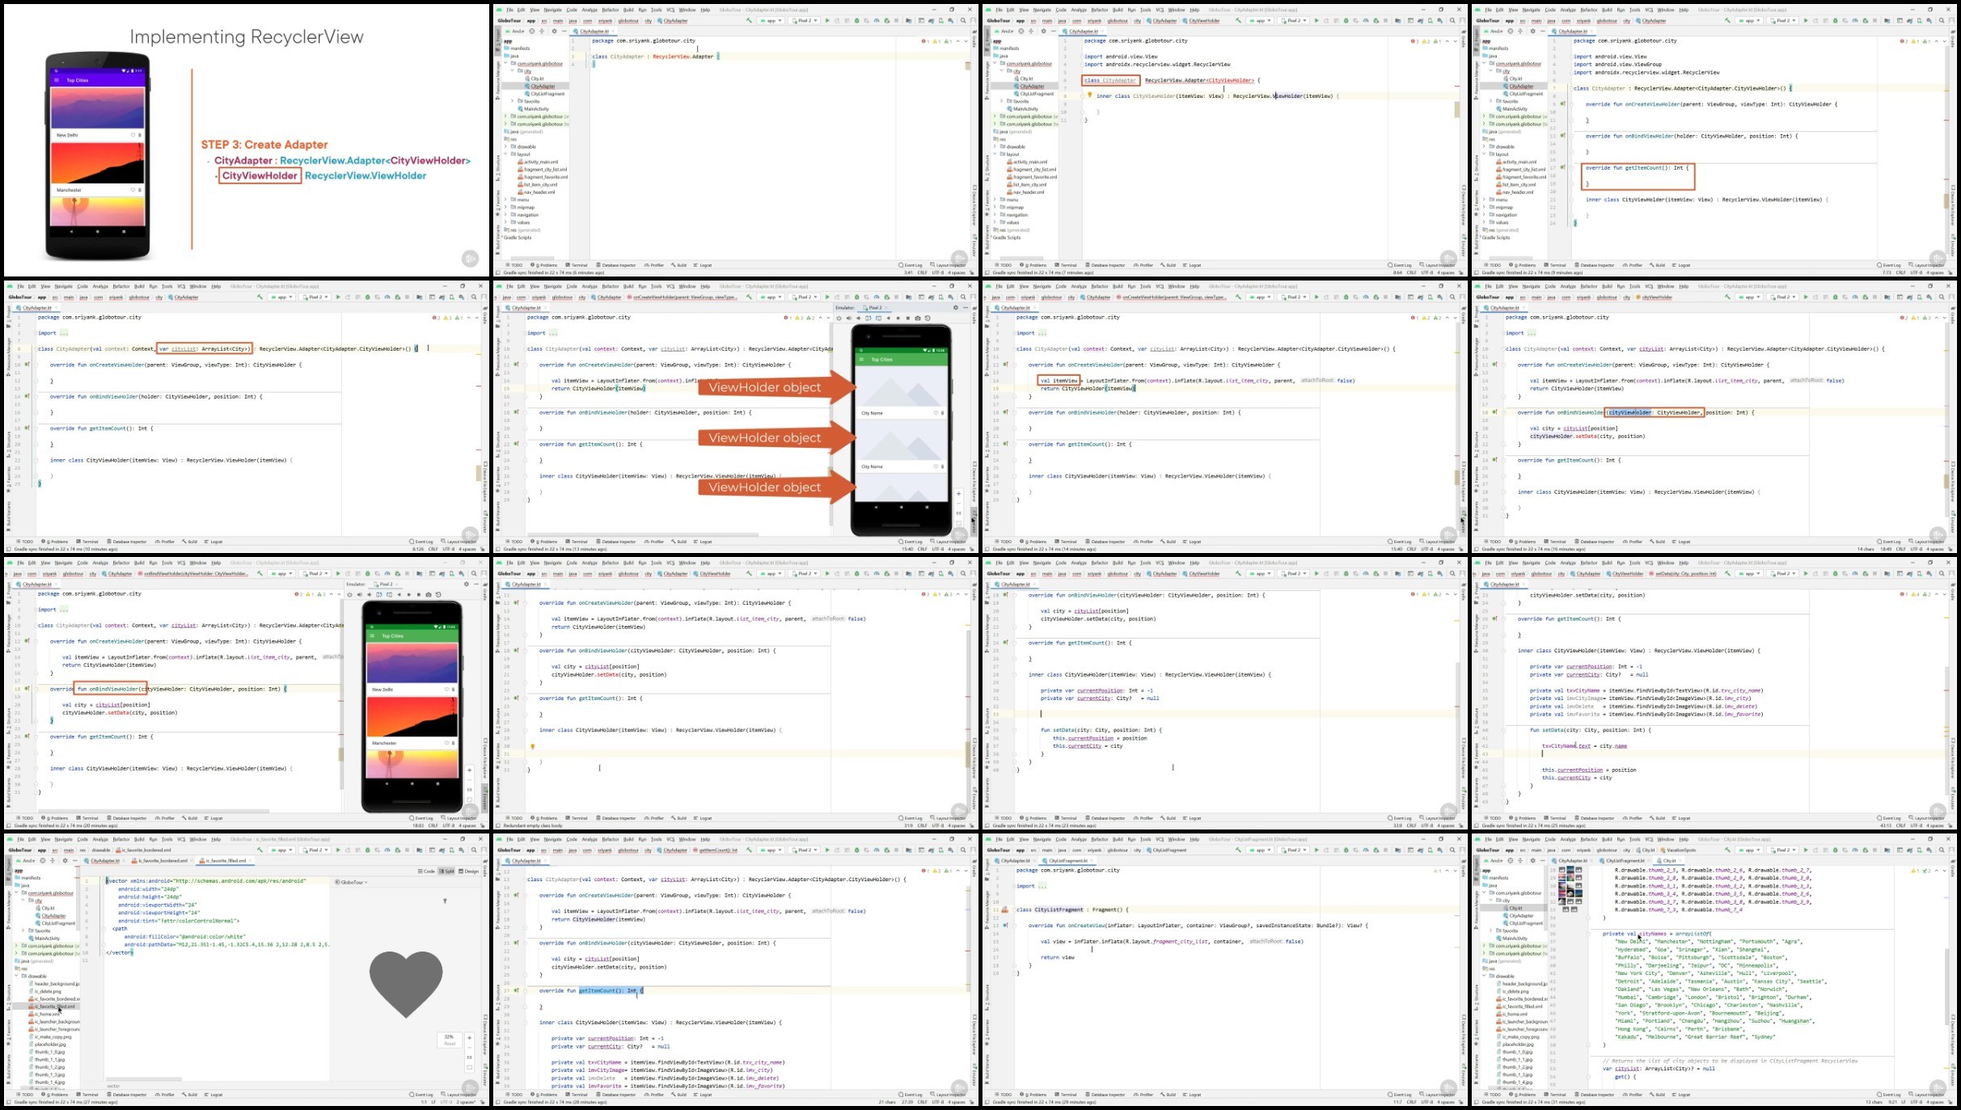Enable Design view in vector editor

click(469, 871)
